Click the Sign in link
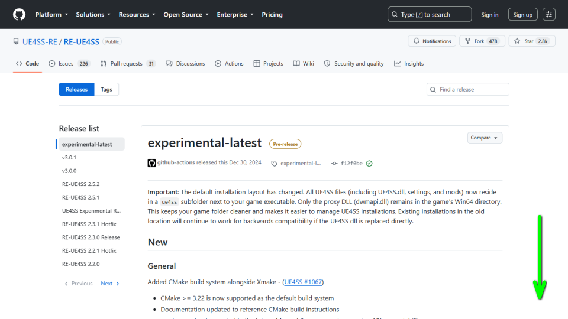This screenshot has height=319, width=568. pos(490,15)
